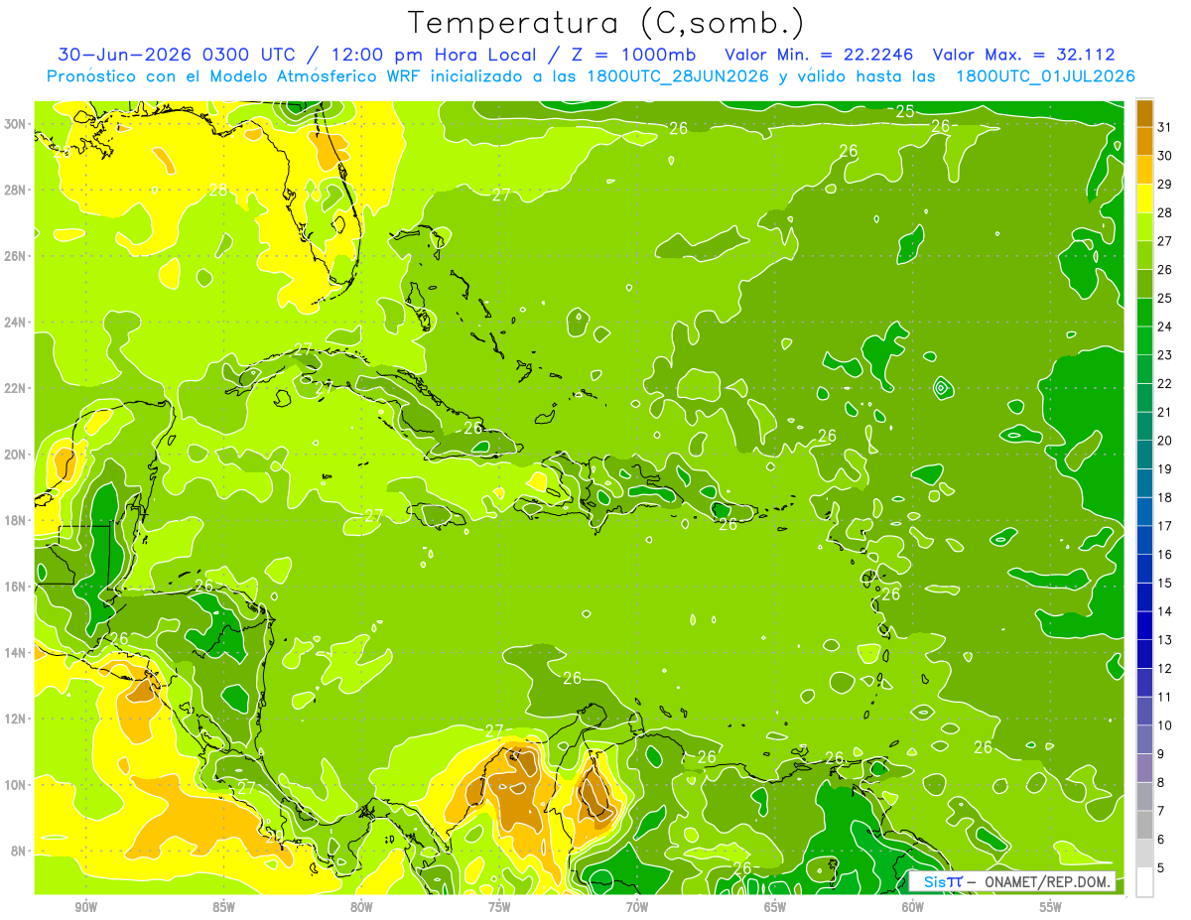The height and width of the screenshot is (920, 1191).
Task: Click the "1800UTC_01JUL2026" valid-until time
Action: pyautogui.click(x=1045, y=76)
